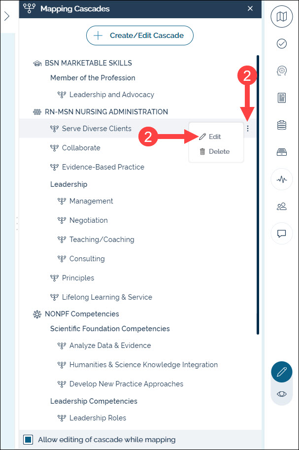
Task: Click the document page sidebar icon
Action: pyautogui.click(x=282, y=98)
